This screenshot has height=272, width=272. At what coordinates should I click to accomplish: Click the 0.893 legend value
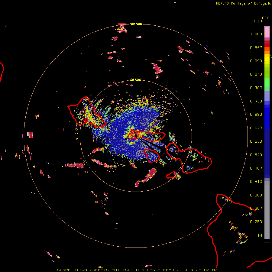coord(256,61)
